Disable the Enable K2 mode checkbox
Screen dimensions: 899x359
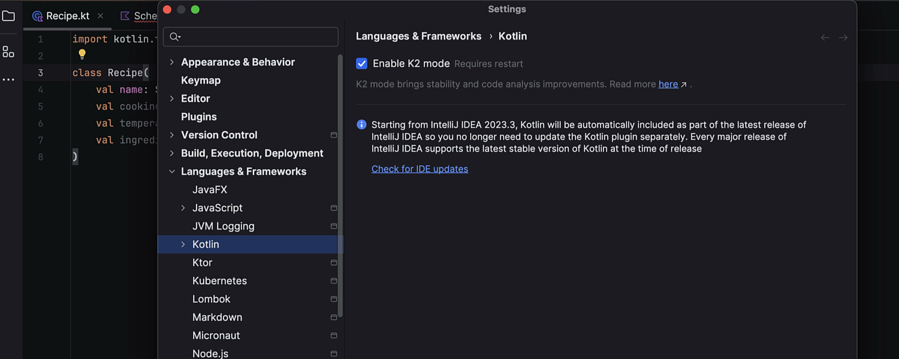[x=362, y=63]
